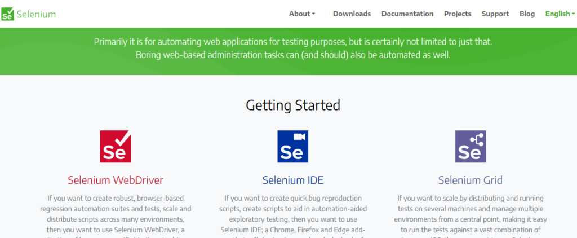Screen dimensions: 577x238
Task: Click the Selenium IDE heading link
Action: tap(293, 180)
